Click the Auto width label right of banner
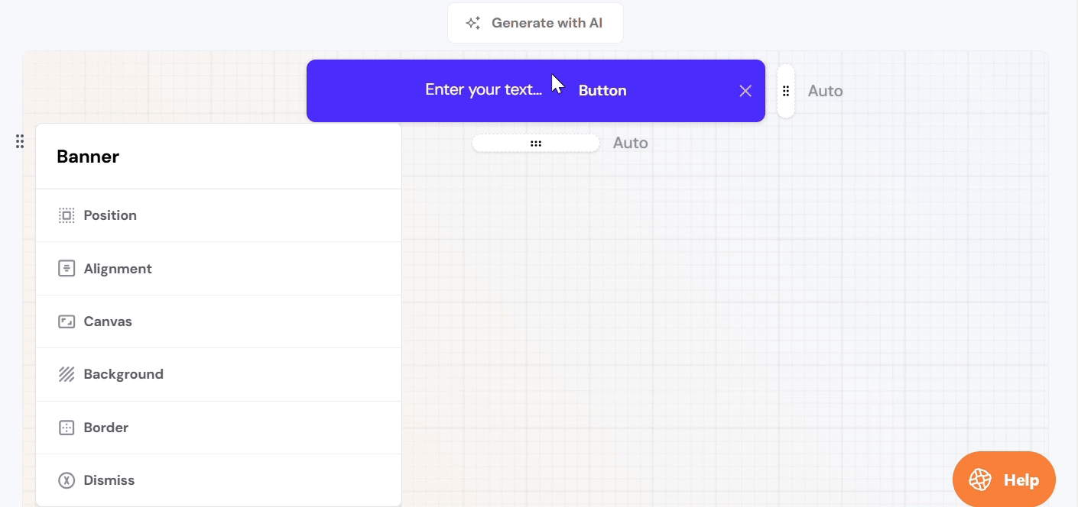This screenshot has height=507, width=1078. 825,91
